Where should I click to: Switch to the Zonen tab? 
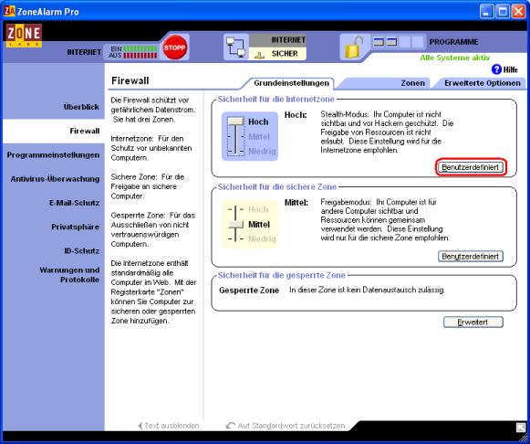(x=412, y=83)
